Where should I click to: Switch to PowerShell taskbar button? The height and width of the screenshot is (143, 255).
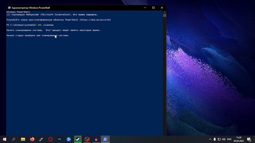click(x=105, y=139)
